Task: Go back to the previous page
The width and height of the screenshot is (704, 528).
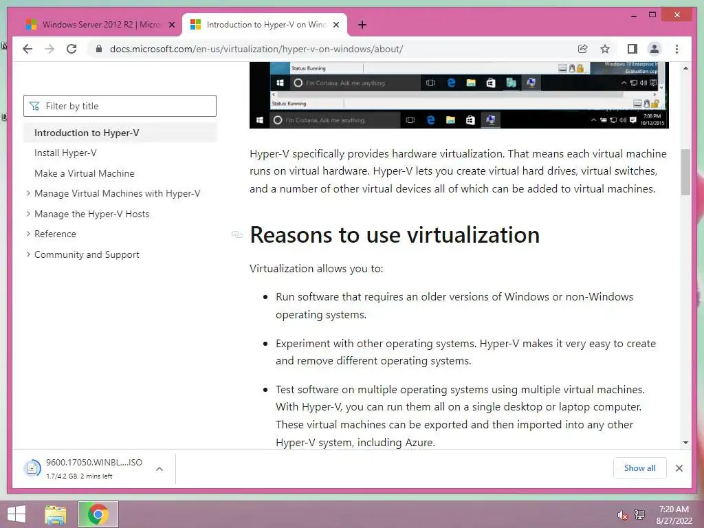Action: tap(27, 49)
